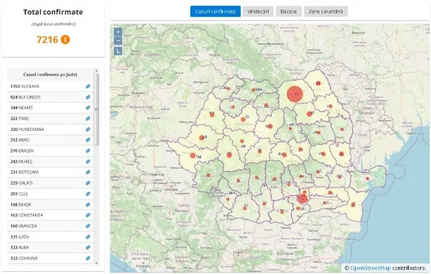Click the CONSTANȚA list entry
This screenshot has width=431, height=274.
(50, 215)
